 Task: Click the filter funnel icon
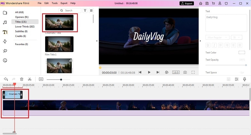(85, 11)
